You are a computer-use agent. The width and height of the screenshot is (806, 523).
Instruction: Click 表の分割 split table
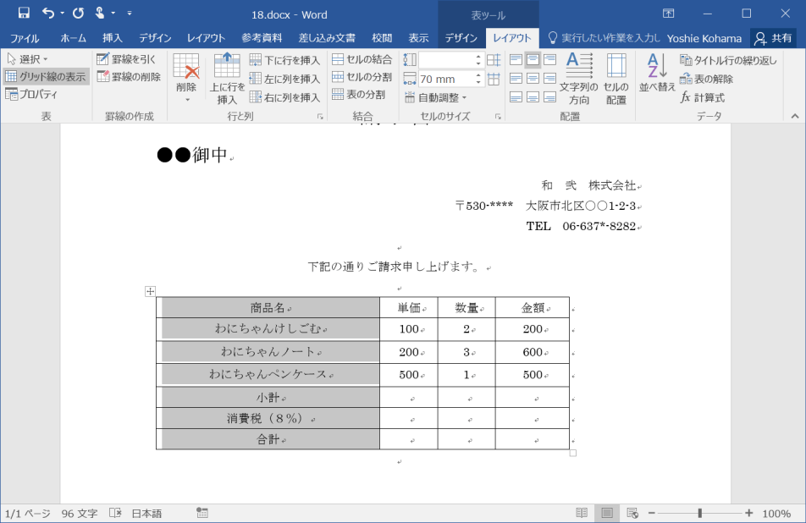coord(359,94)
